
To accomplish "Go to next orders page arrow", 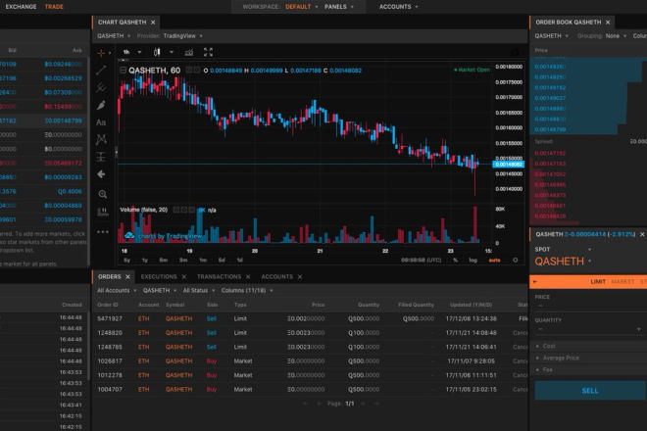I will (364, 404).
